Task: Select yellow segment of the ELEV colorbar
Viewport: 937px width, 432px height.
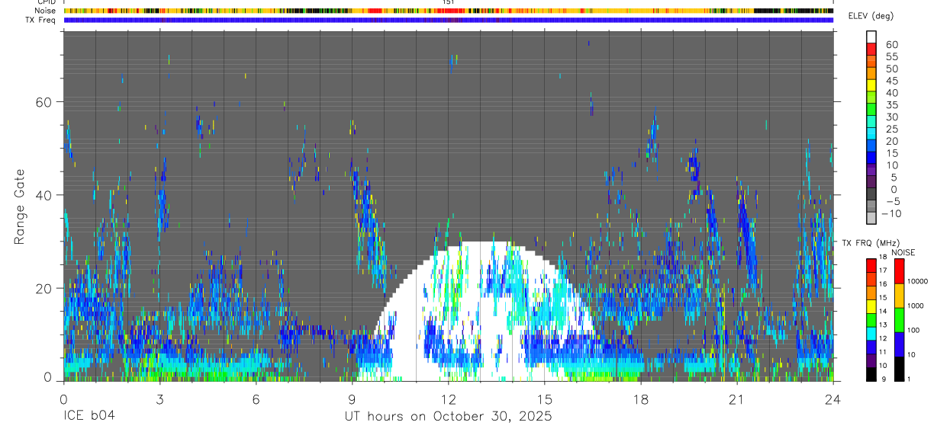Action: coord(871,85)
